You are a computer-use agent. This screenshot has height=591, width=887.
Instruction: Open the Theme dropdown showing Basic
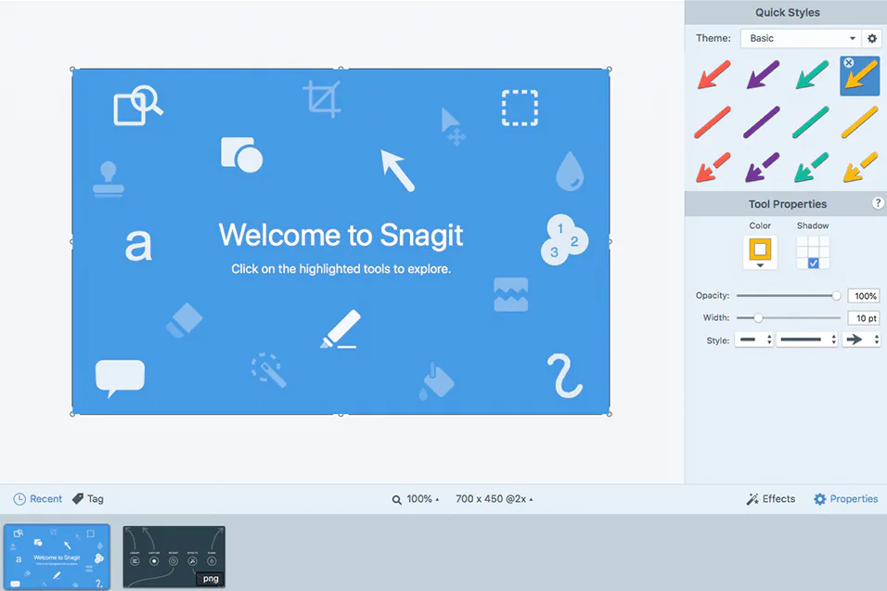(x=800, y=38)
